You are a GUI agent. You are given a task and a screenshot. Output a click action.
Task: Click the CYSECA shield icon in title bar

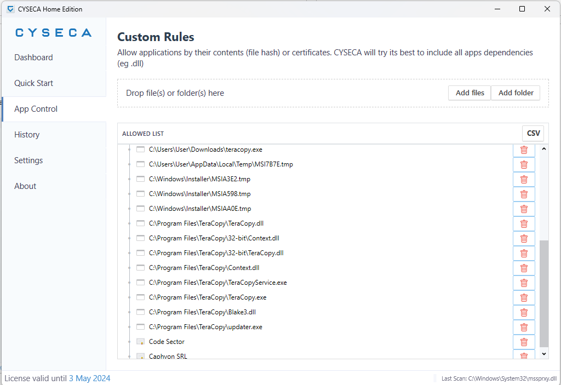point(11,9)
